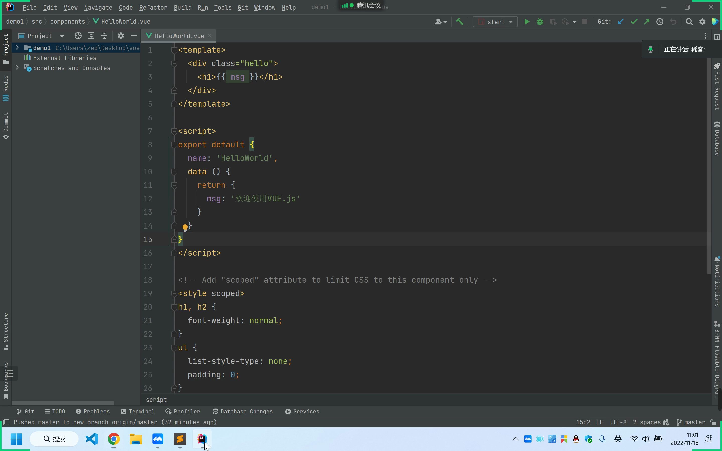Image resolution: width=722 pixels, height=451 pixels.
Task: Open the Navigate menu
Action: (x=98, y=7)
